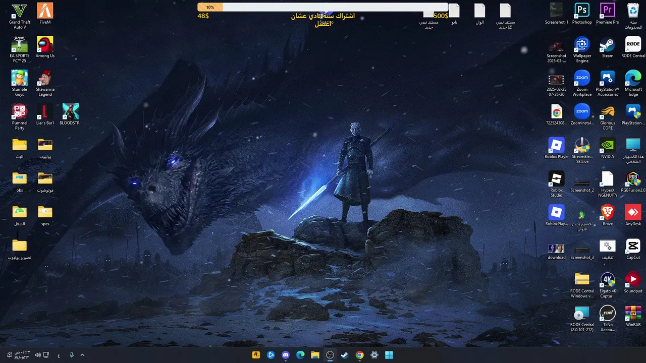Select the Zoom Workplace icon

[x=582, y=83]
